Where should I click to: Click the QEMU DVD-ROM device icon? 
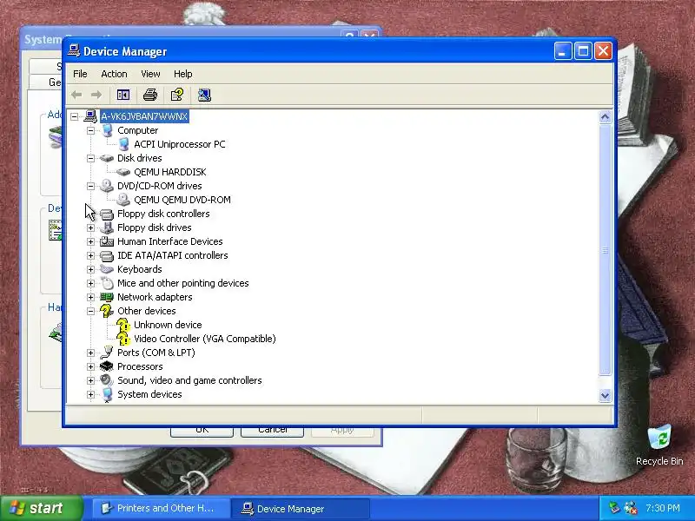point(123,200)
